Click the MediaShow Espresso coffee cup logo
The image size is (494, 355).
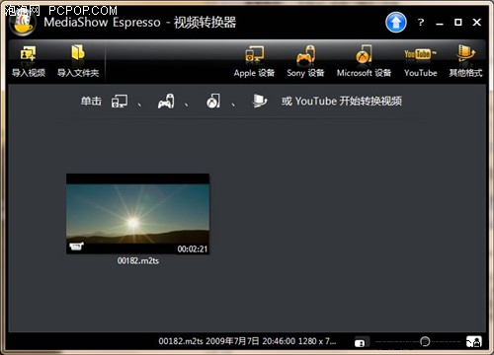23,24
